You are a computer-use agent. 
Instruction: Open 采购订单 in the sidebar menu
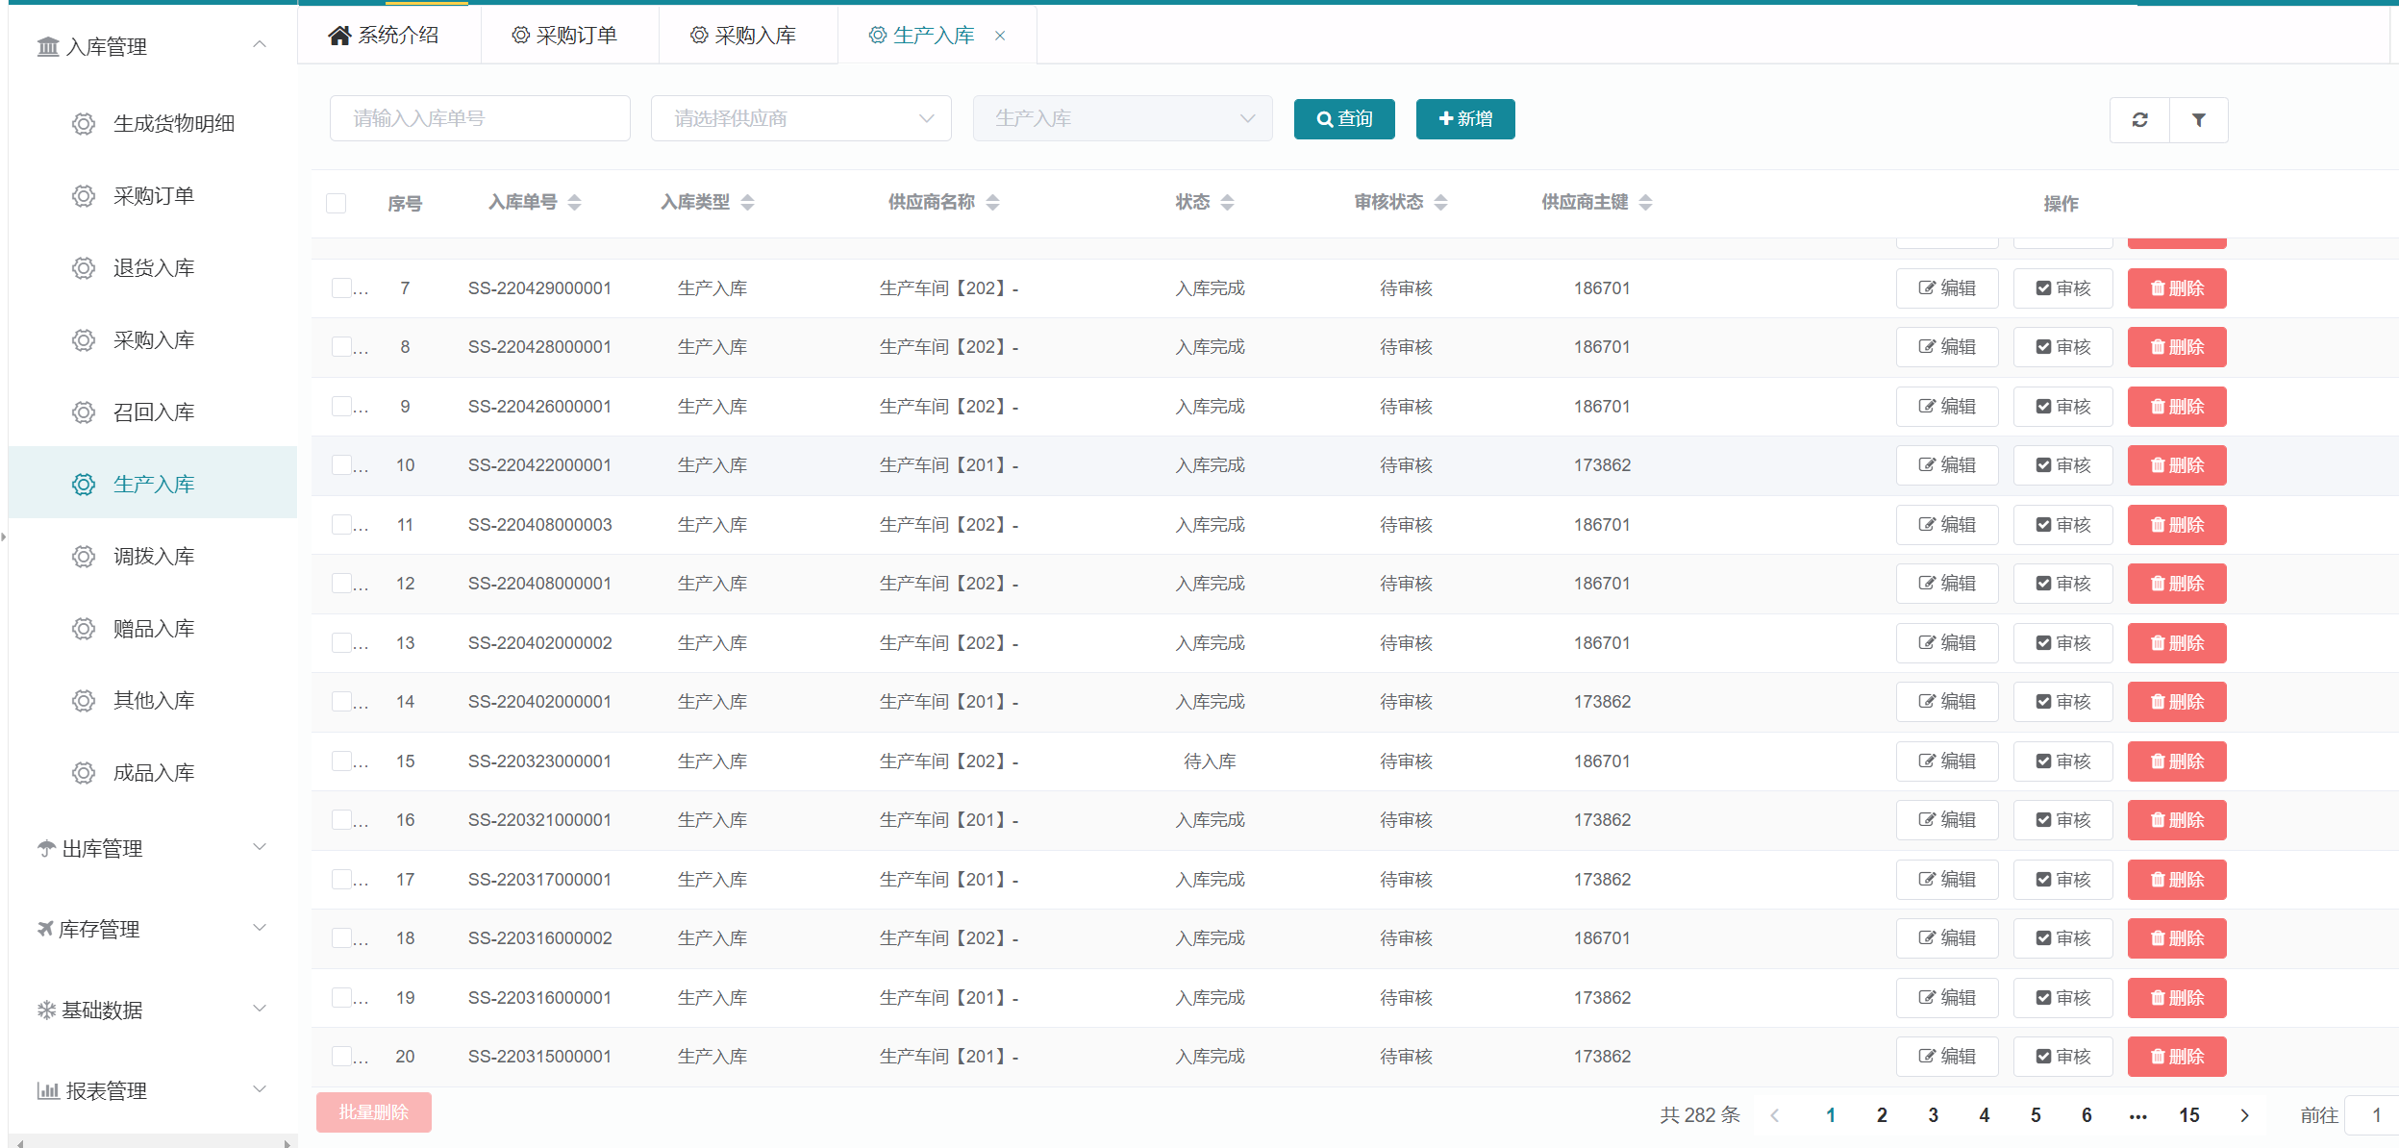tap(153, 196)
